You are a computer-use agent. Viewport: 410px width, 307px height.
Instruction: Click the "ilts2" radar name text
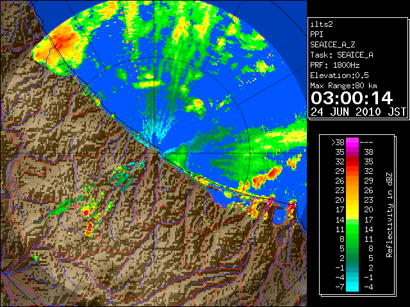click(322, 24)
